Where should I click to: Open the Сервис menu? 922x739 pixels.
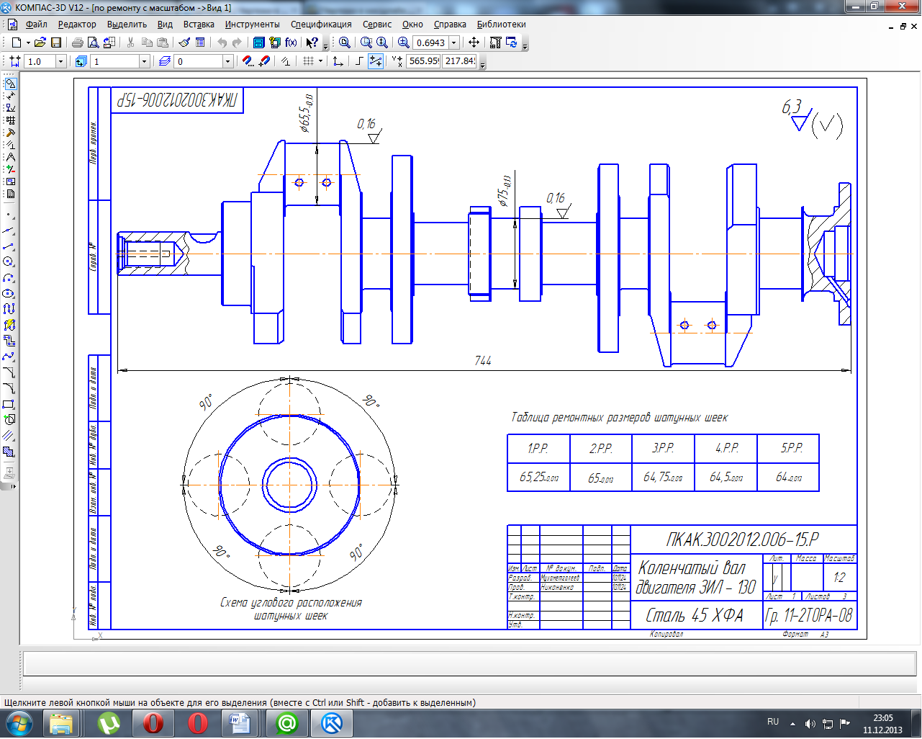pyautogui.click(x=377, y=24)
